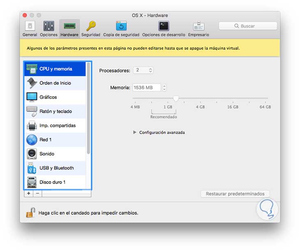The width and height of the screenshot is (300, 251).
Task: Open the Opciones sliders icon
Action: tap(48, 26)
